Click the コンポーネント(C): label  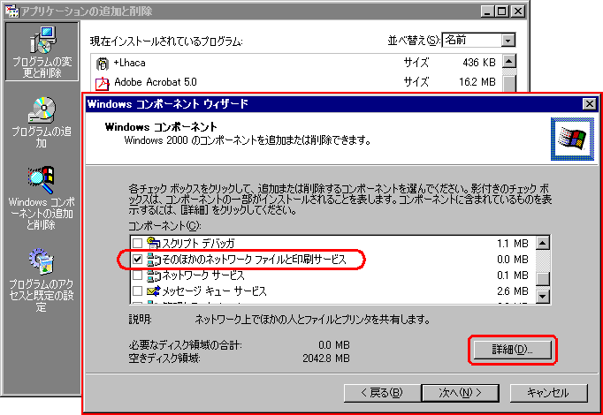pos(164,226)
